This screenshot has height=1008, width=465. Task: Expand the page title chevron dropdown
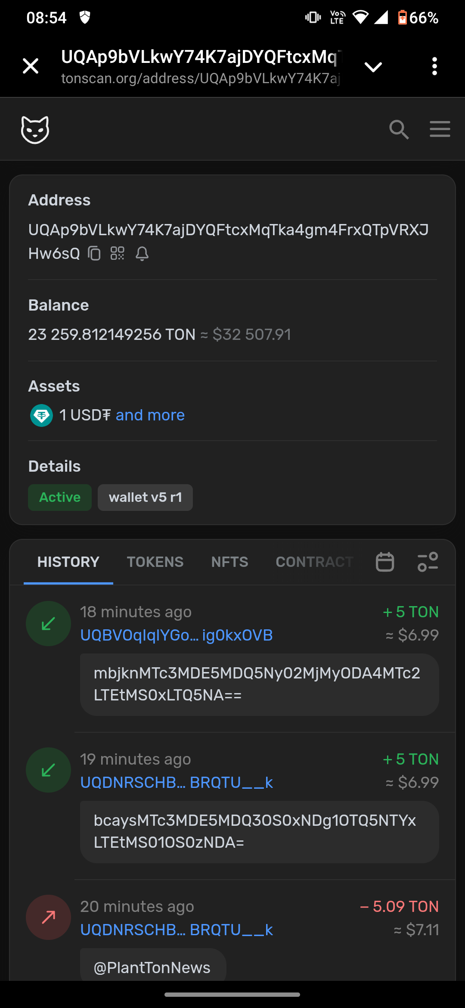373,67
